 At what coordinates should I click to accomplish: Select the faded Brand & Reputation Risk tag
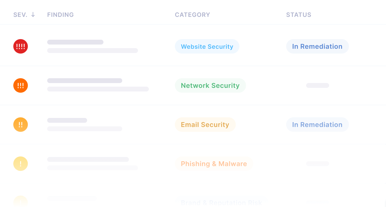click(221, 202)
